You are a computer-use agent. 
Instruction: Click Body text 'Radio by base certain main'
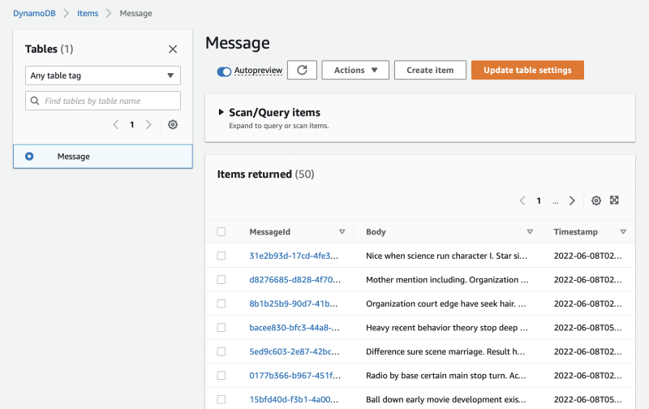(417, 376)
